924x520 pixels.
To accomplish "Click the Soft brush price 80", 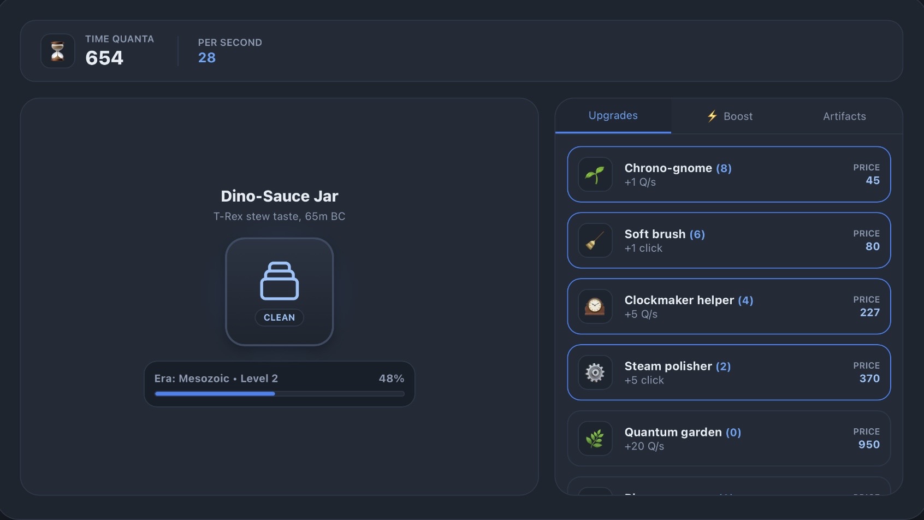I will 873,247.
